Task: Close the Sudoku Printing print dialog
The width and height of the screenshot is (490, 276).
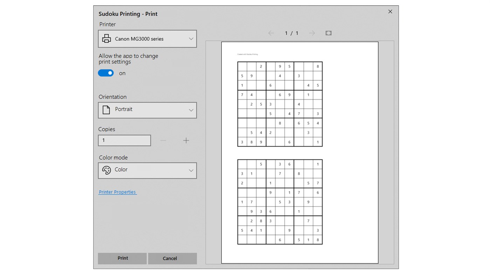Action: pos(390,11)
